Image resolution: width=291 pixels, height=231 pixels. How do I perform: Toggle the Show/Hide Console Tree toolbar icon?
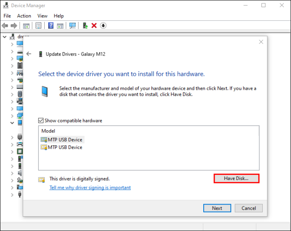[26, 26]
